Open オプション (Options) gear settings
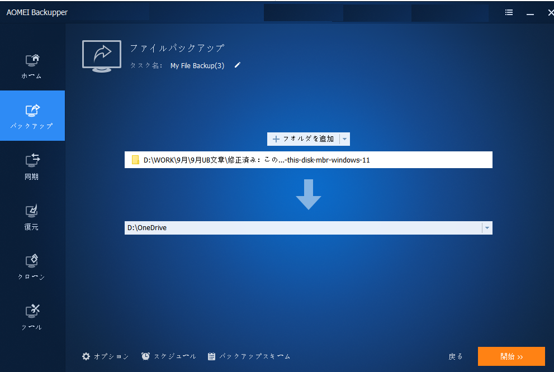The height and width of the screenshot is (372, 554). pos(105,356)
